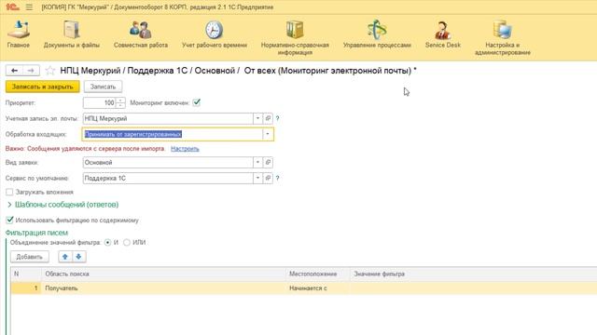Move filter row up with blue arrow
This screenshot has width=597, height=335.
pos(65,257)
